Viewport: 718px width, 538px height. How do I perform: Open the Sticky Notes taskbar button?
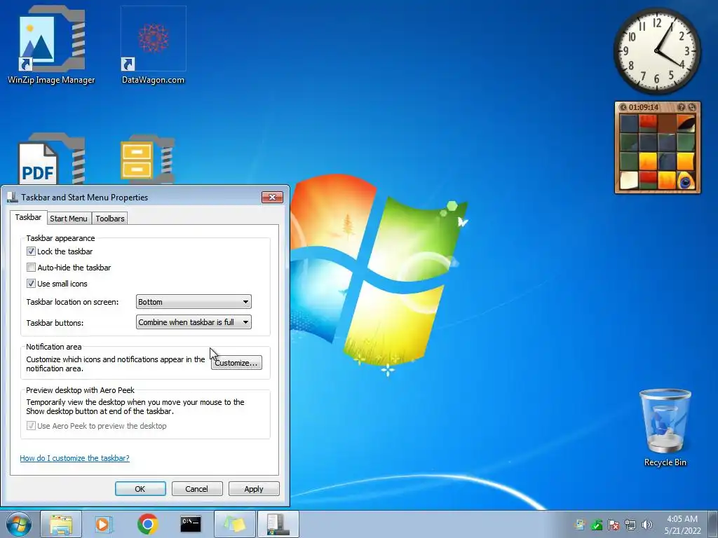[234, 524]
